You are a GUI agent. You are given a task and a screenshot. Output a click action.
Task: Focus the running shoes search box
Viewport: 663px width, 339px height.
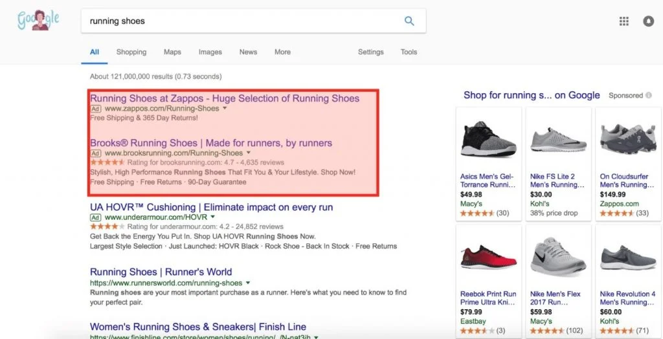(253, 21)
